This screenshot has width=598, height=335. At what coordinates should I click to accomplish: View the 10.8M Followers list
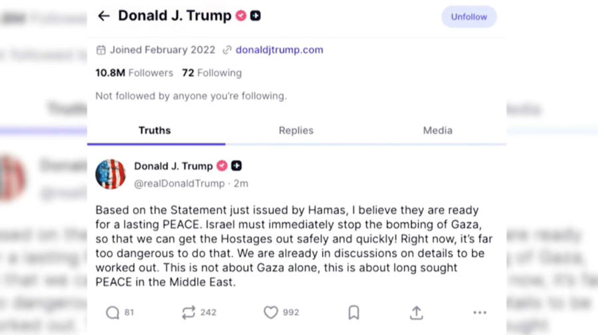[x=134, y=73]
